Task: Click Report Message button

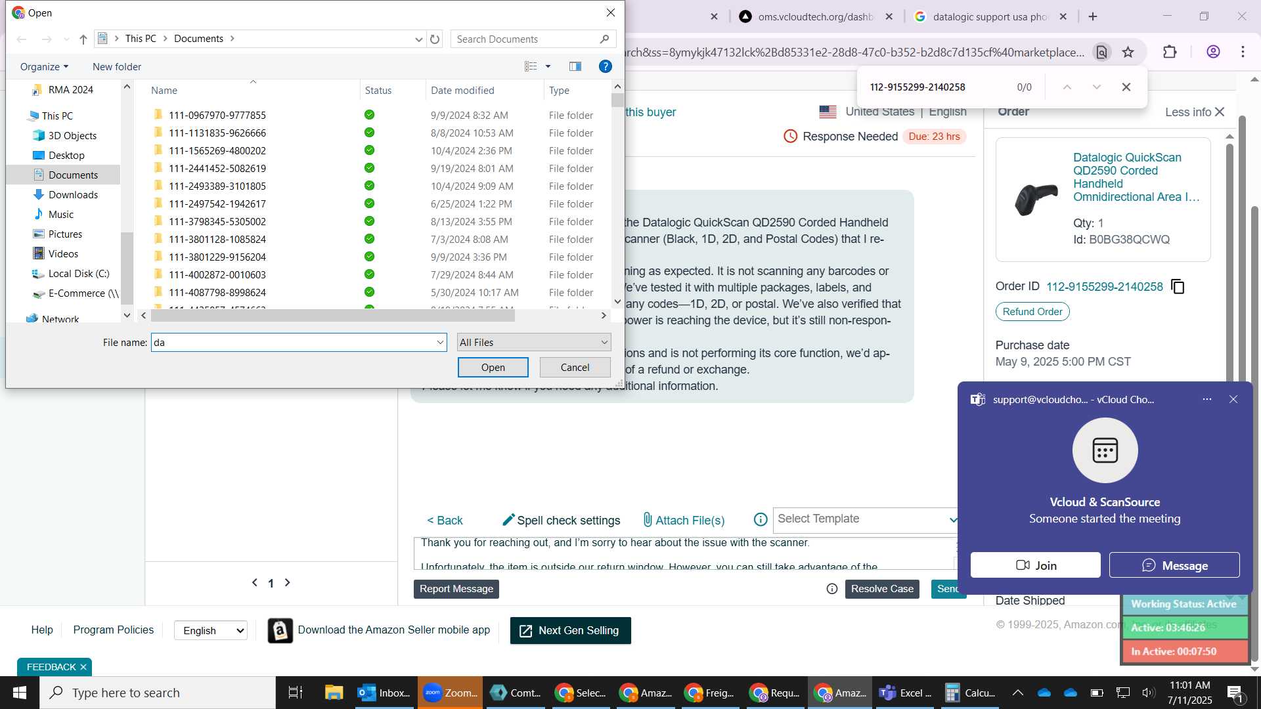Action: tap(456, 589)
